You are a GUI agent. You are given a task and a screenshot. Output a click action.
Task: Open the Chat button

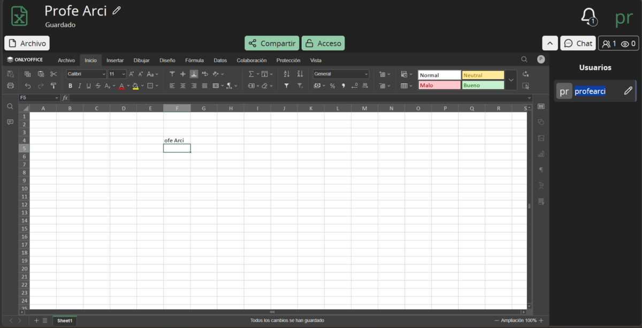pyautogui.click(x=578, y=43)
